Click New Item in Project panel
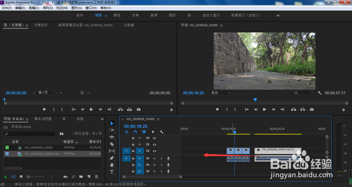This screenshot has height=187, width=352. (x=89, y=177)
